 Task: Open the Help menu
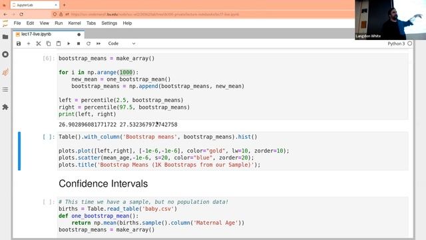click(x=127, y=23)
